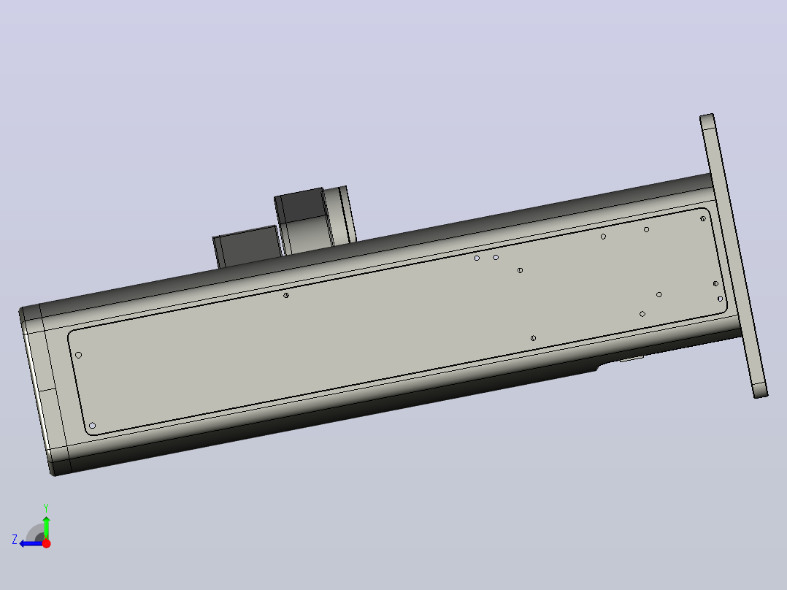Select the mounting flange plate at right end
The image size is (787, 590).
pos(734,256)
